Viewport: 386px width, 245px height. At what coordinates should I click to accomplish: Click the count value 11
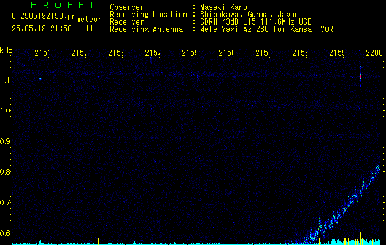click(90, 29)
